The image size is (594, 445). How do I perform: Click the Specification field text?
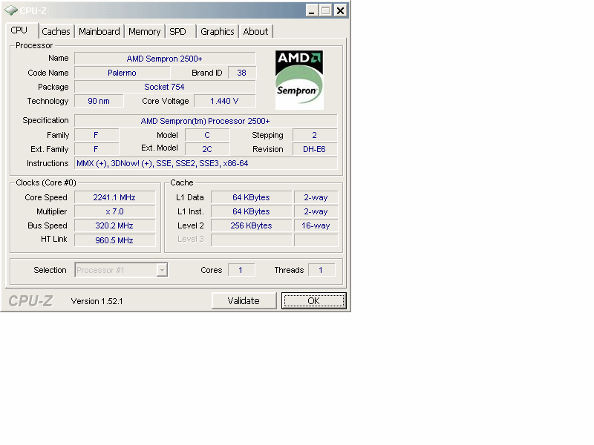(206, 121)
